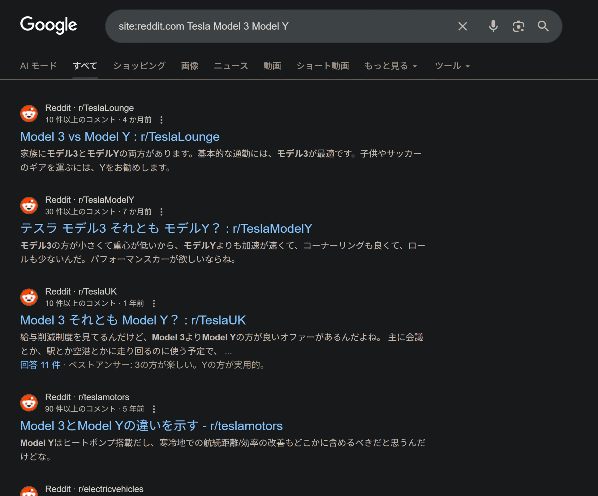Screen dimensions: 598x496
Task: Open the three-dot menu on the r/TeslaLounge result
Action: pos(162,119)
